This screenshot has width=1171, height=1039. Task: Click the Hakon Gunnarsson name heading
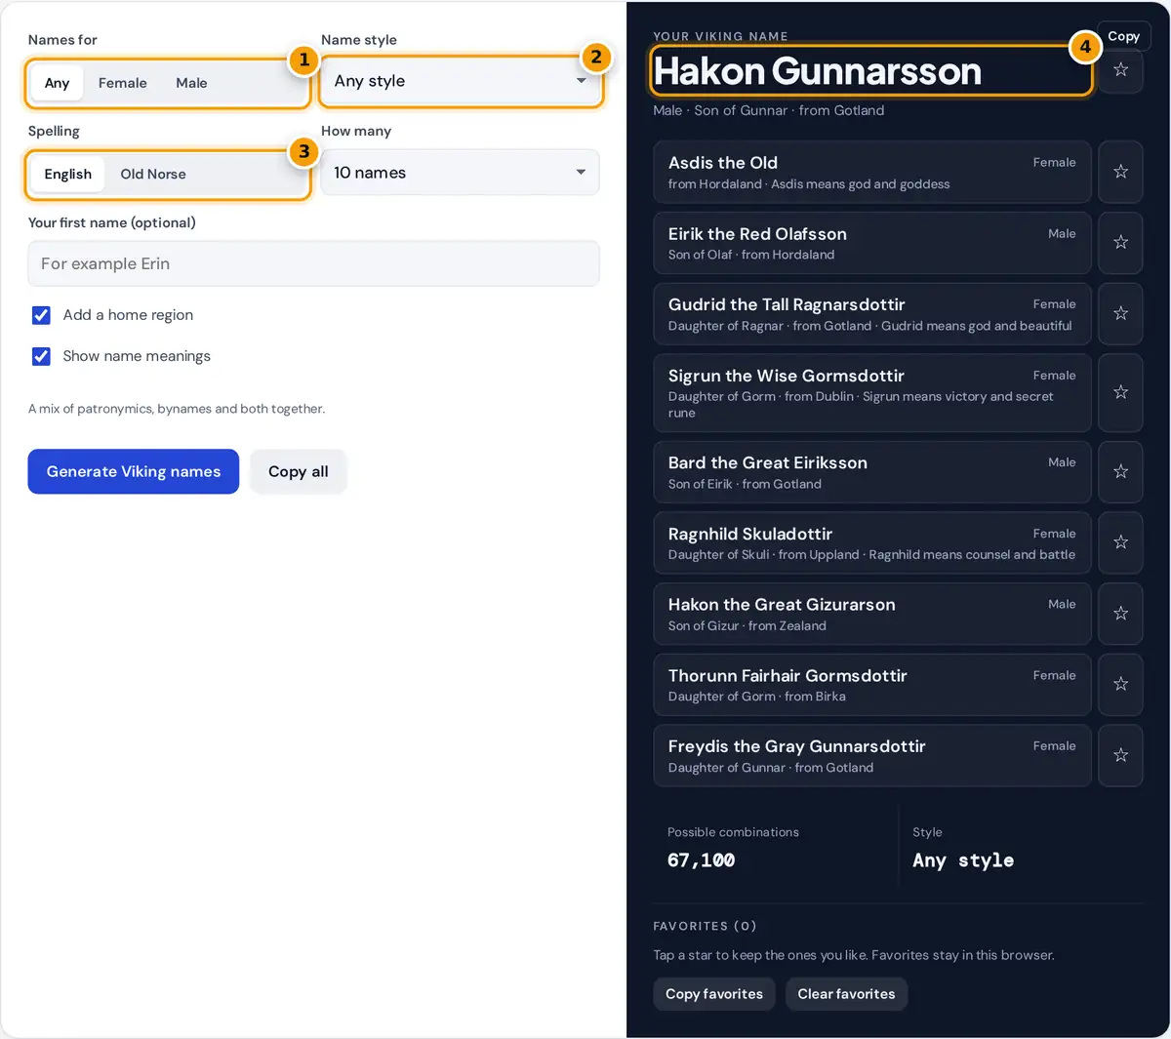click(x=818, y=71)
